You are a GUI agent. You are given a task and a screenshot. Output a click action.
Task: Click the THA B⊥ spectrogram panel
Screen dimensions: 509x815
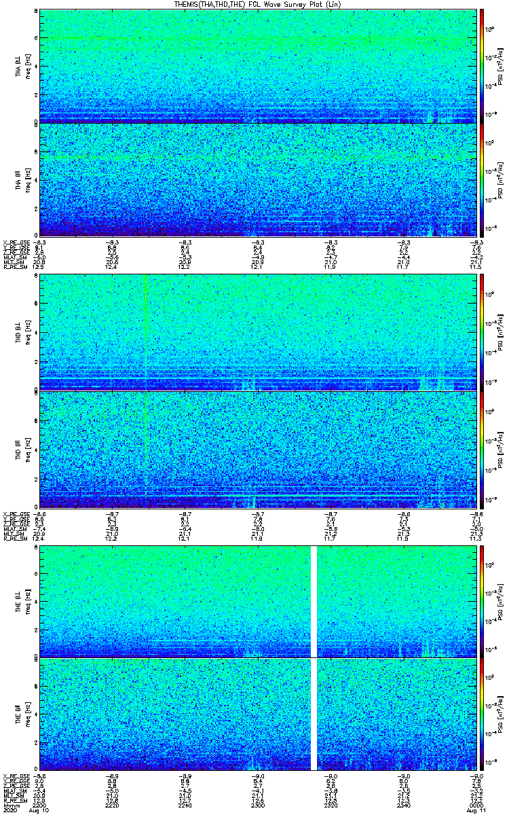pyautogui.click(x=257, y=66)
